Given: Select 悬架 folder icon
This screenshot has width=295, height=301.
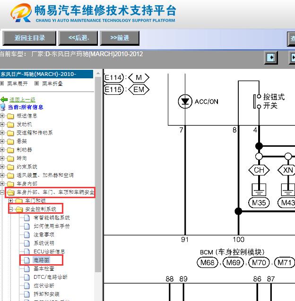Looking at the screenshot, I should pos(10,141).
